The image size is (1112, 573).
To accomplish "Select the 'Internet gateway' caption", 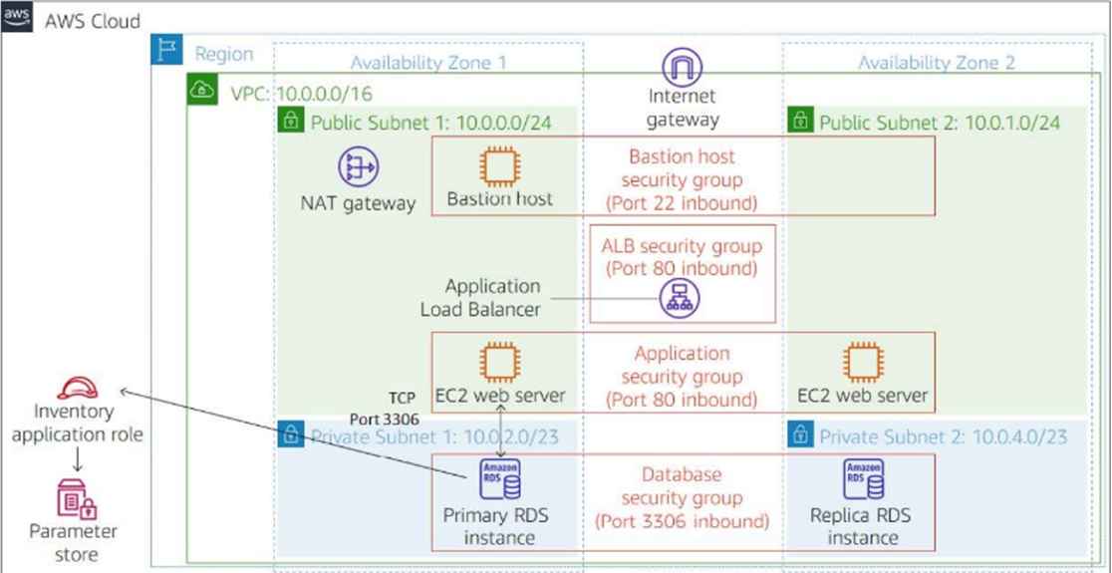I will click(x=682, y=108).
